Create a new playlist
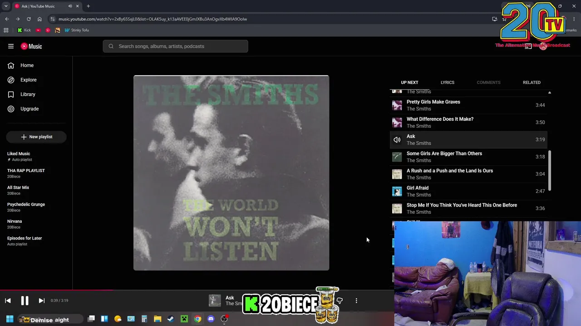Image resolution: width=581 pixels, height=326 pixels. 36,137
